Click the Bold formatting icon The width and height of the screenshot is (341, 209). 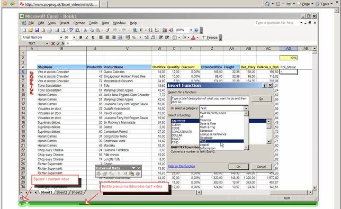coord(80,38)
